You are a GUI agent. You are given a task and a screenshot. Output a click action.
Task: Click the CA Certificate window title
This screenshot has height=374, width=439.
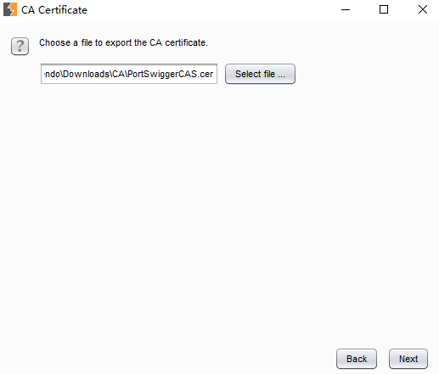(54, 10)
